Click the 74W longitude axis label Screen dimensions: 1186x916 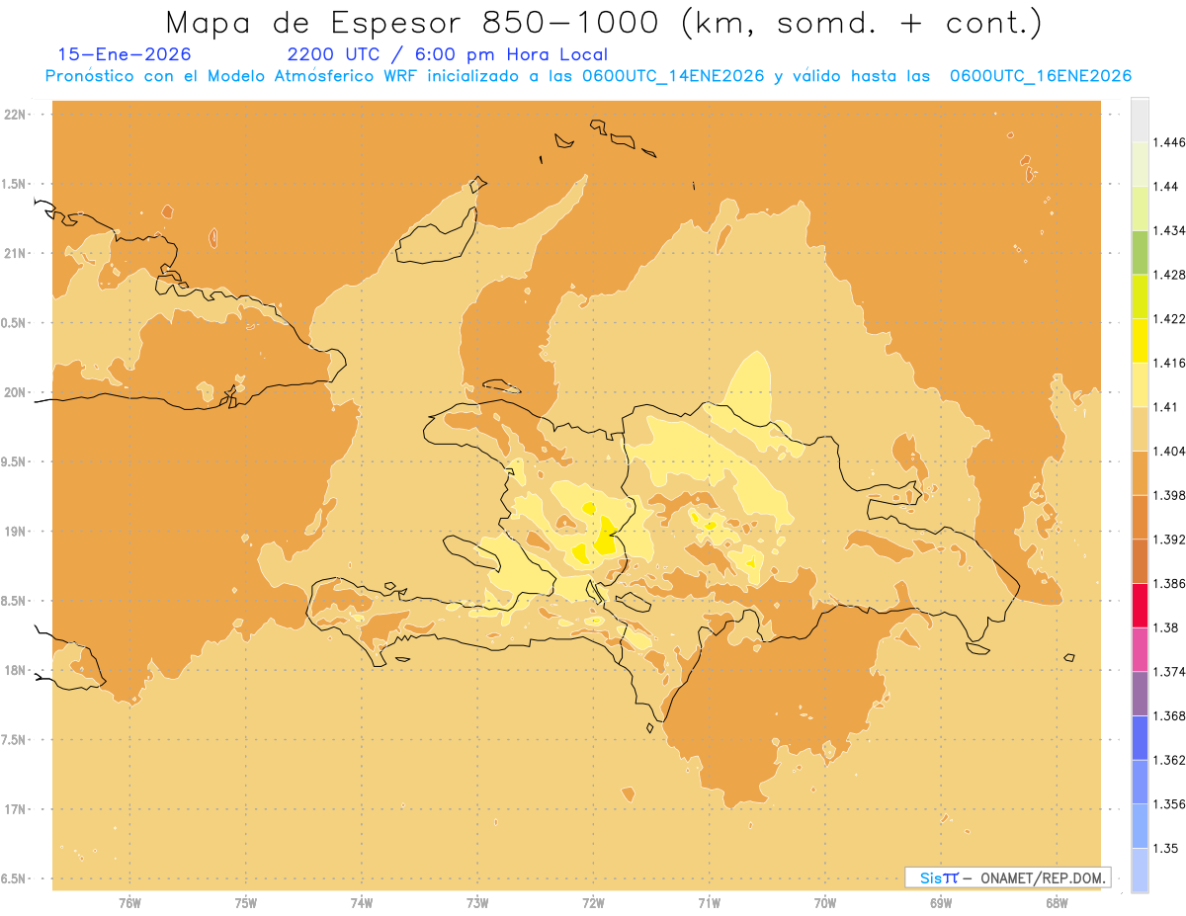[362, 903]
